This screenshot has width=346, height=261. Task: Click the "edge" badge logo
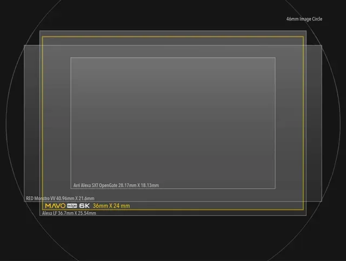(x=72, y=206)
